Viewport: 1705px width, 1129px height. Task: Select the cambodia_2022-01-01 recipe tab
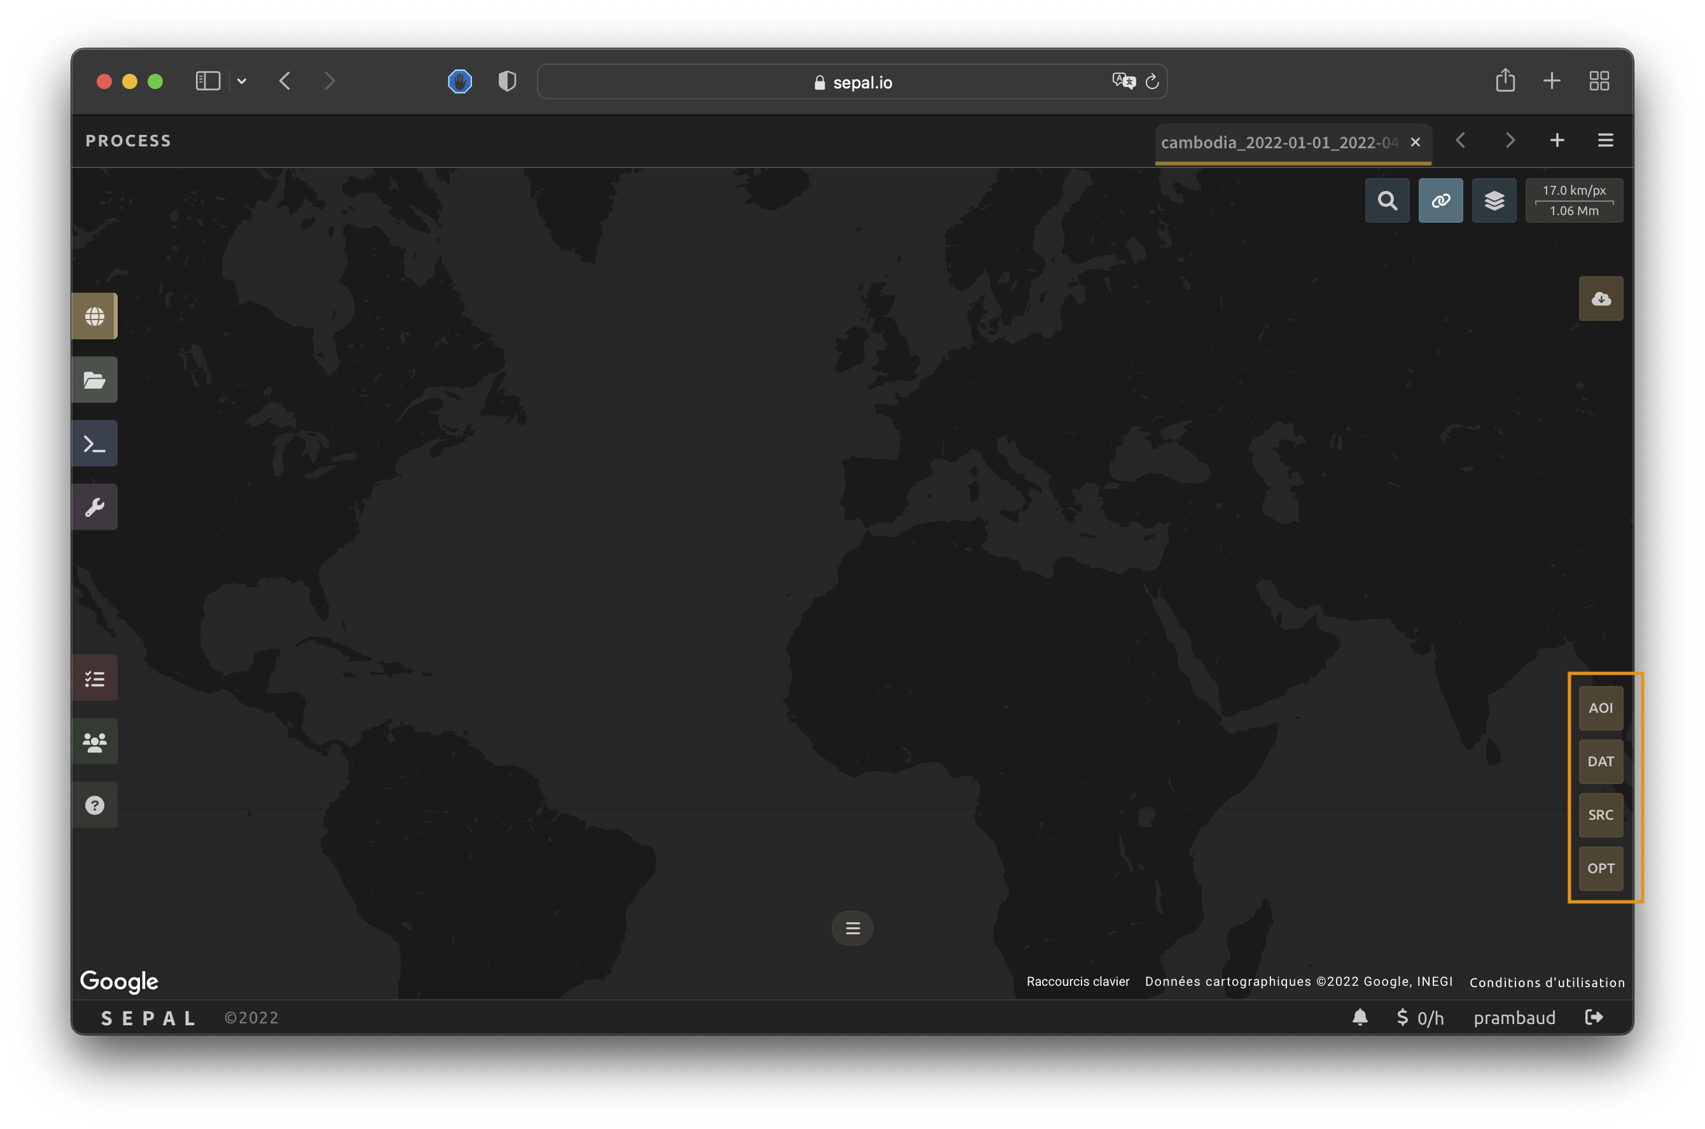tap(1278, 143)
